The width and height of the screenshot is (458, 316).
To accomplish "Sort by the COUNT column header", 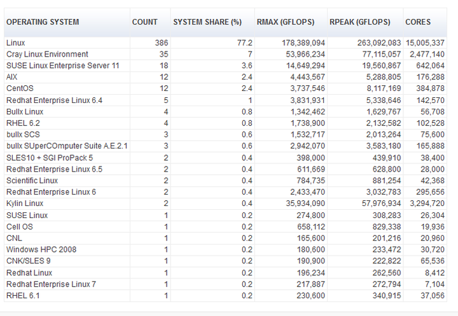I will (x=144, y=22).
